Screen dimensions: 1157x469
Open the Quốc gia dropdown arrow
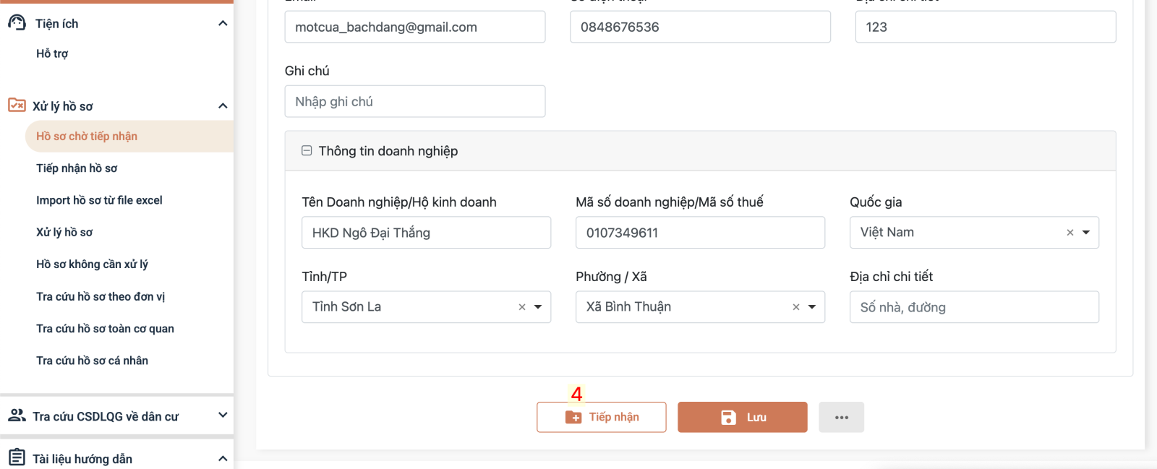[x=1086, y=233]
